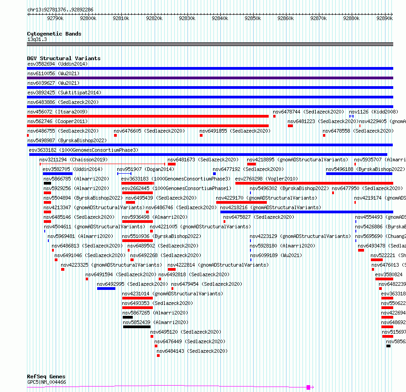Open esv3633182 (1000GenomesConsortiumPhase3) label
This screenshot has width=406, height=392.
click(x=83, y=150)
